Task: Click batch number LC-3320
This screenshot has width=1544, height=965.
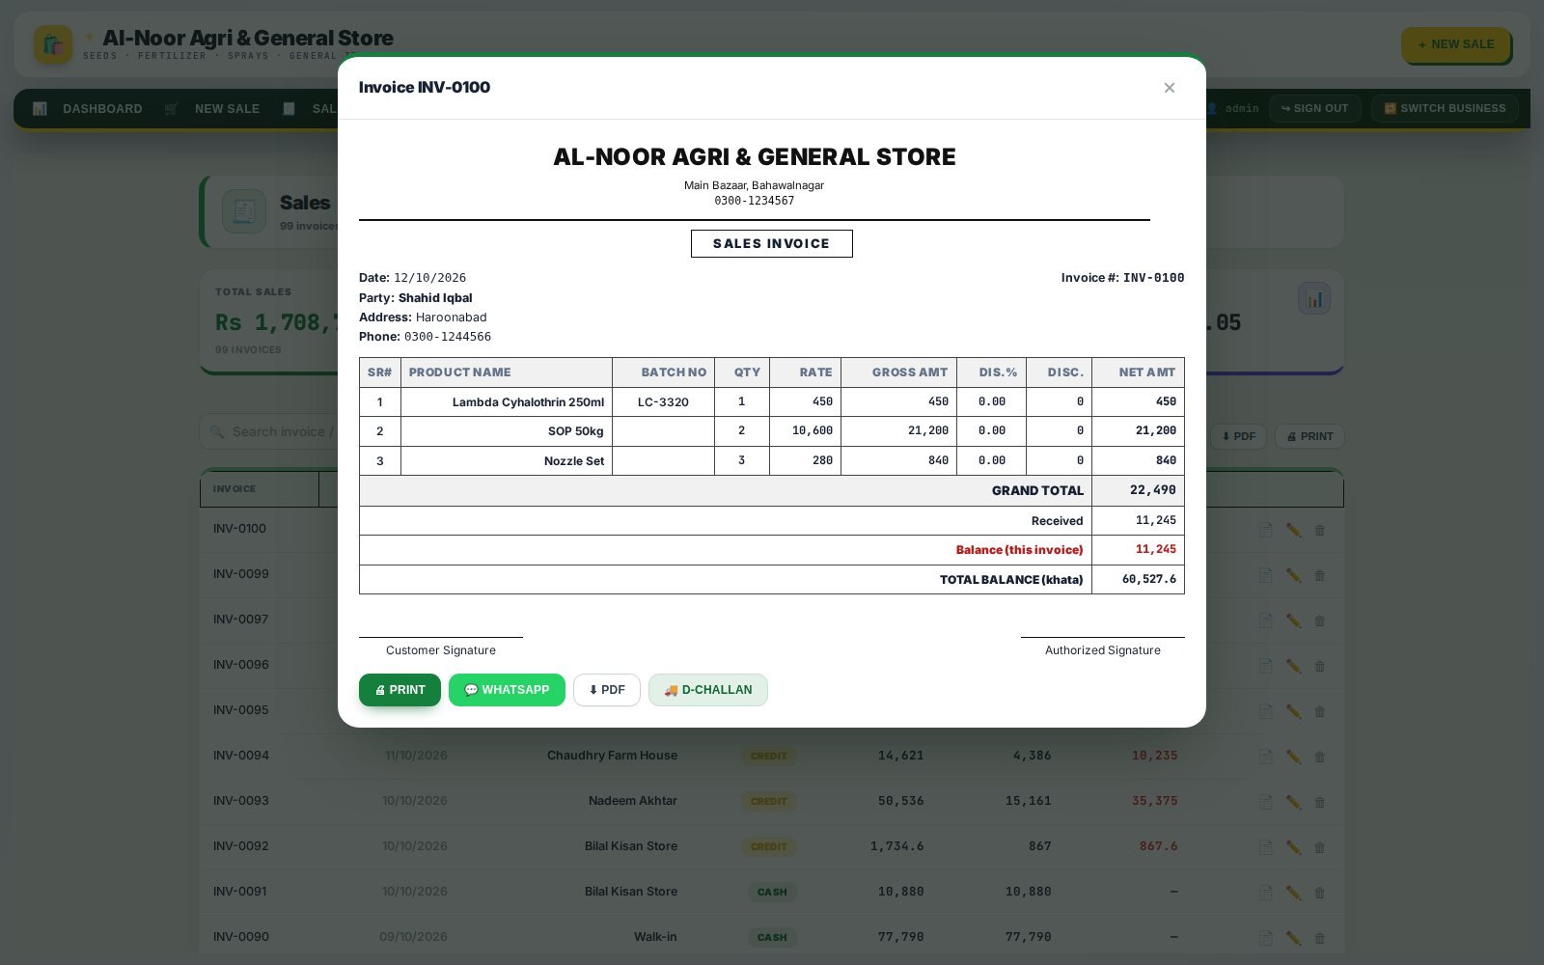Action: click(663, 402)
